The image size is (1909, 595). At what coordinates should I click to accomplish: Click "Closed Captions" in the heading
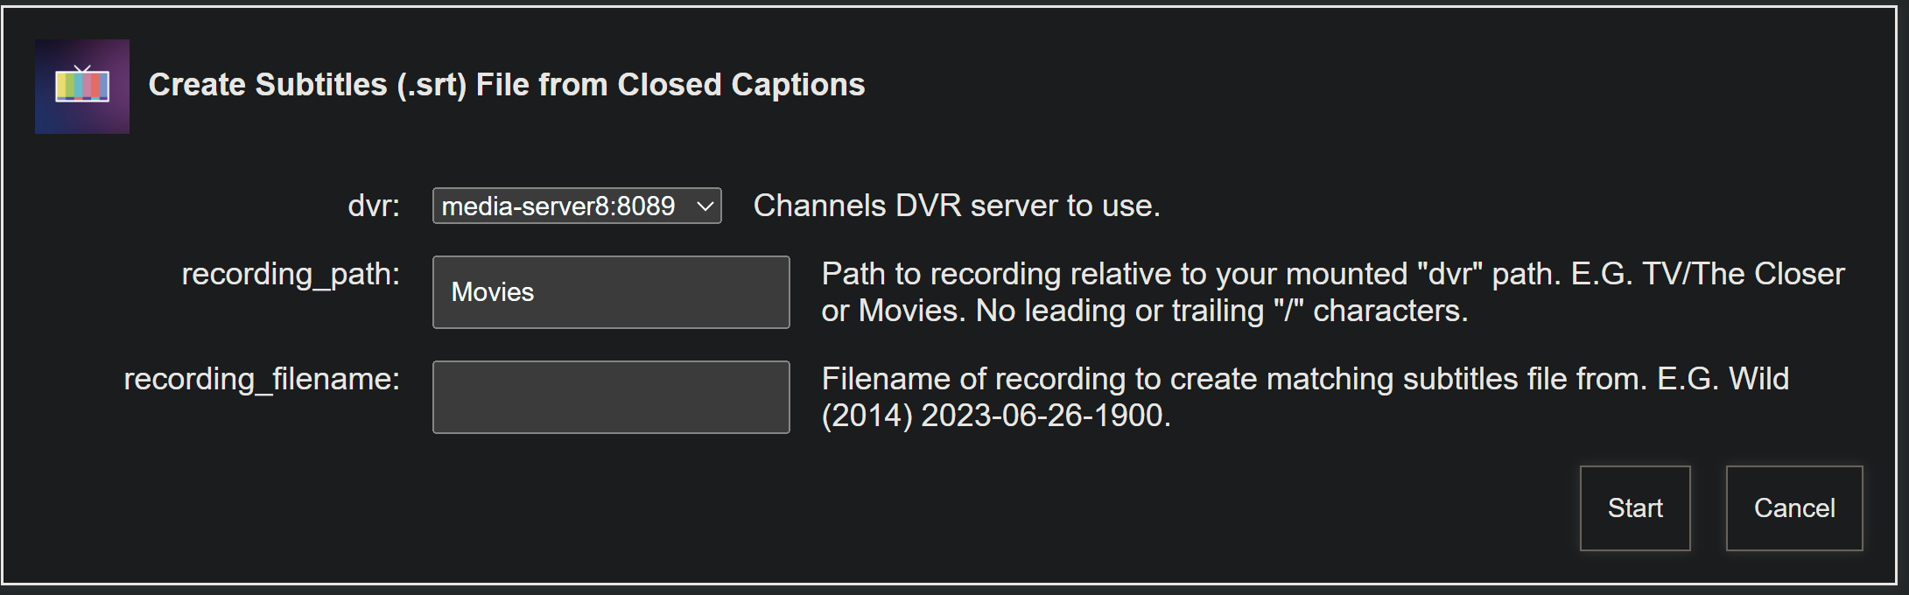(x=740, y=85)
